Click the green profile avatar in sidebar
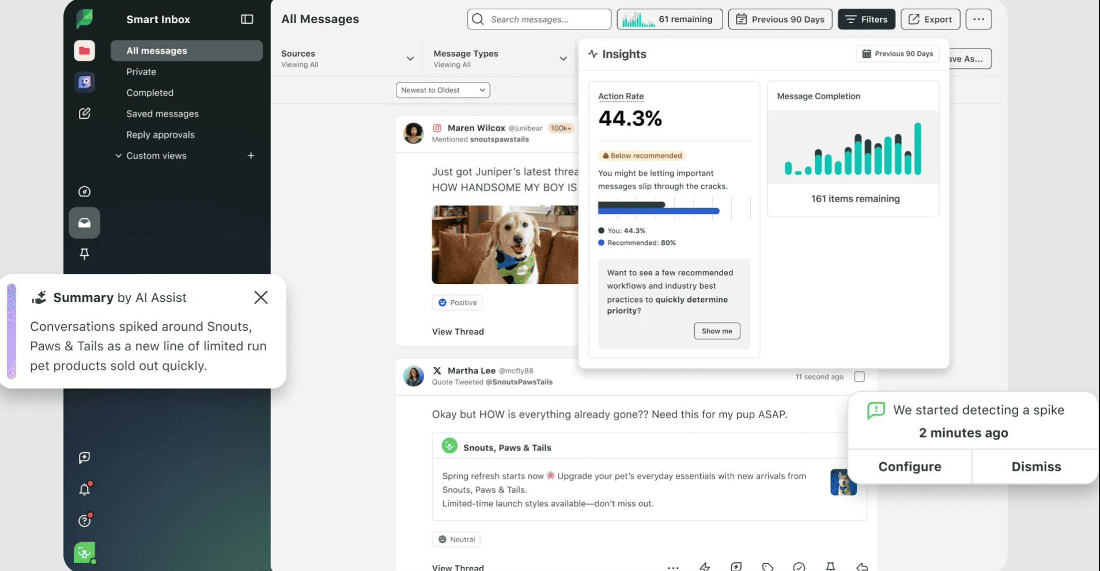Image resolution: width=1100 pixels, height=571 pixels. (85, 553)
